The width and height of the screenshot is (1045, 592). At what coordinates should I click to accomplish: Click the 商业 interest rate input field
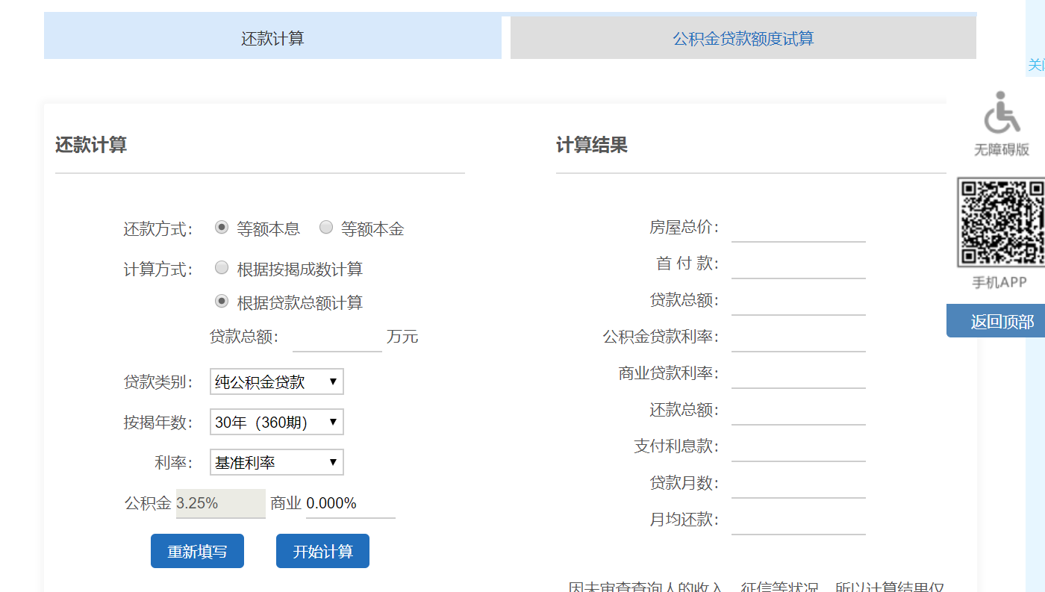click(351, 504)
